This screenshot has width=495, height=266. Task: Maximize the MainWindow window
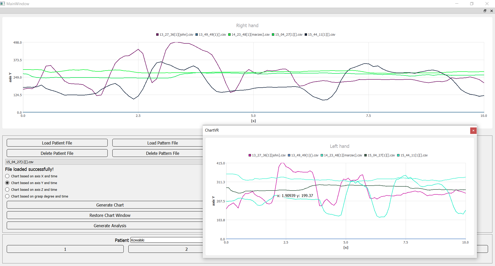pyautogui.click(x=472, y=4)
